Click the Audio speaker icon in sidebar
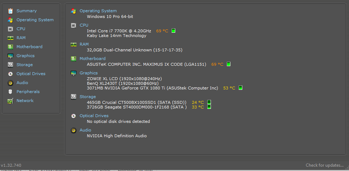Viewport: 349px width, 171px height. (10, 83)
